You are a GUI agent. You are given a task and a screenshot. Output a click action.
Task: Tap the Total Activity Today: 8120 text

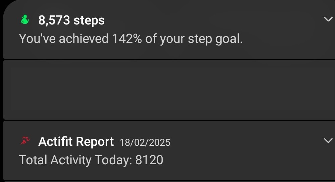(x=91, y=160)
